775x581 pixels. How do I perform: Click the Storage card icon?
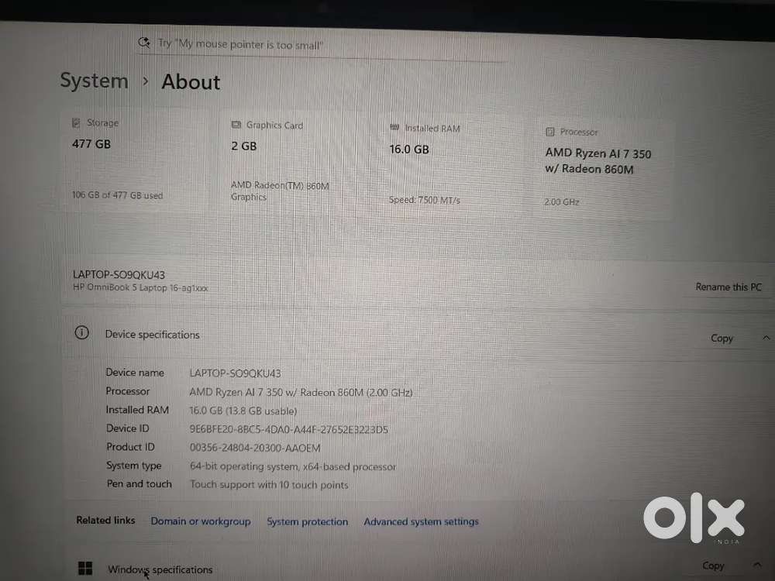pos(76,122)
